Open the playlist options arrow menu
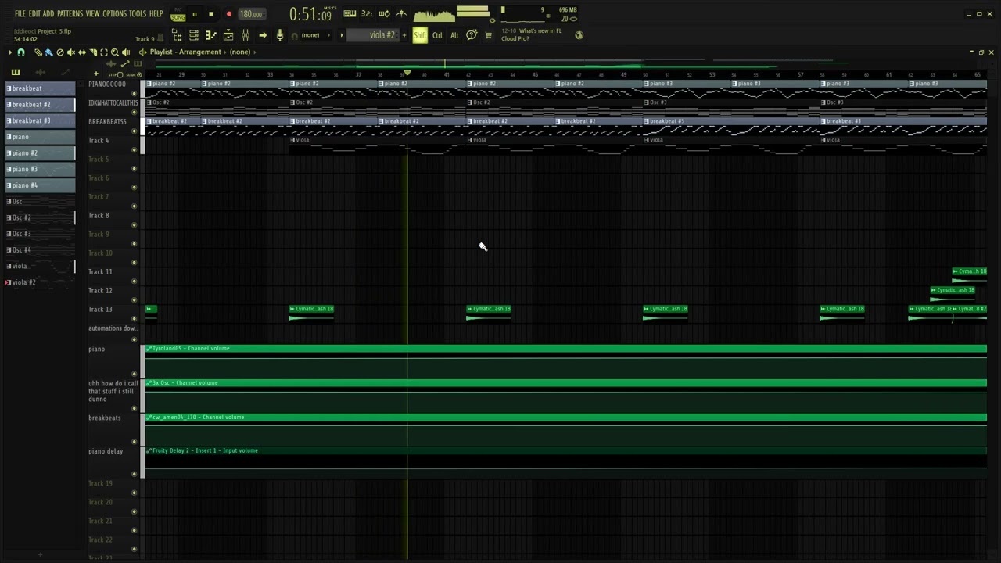Viewport: 1001px width, 563px height. pyautogui.click(x=10, y=52)
